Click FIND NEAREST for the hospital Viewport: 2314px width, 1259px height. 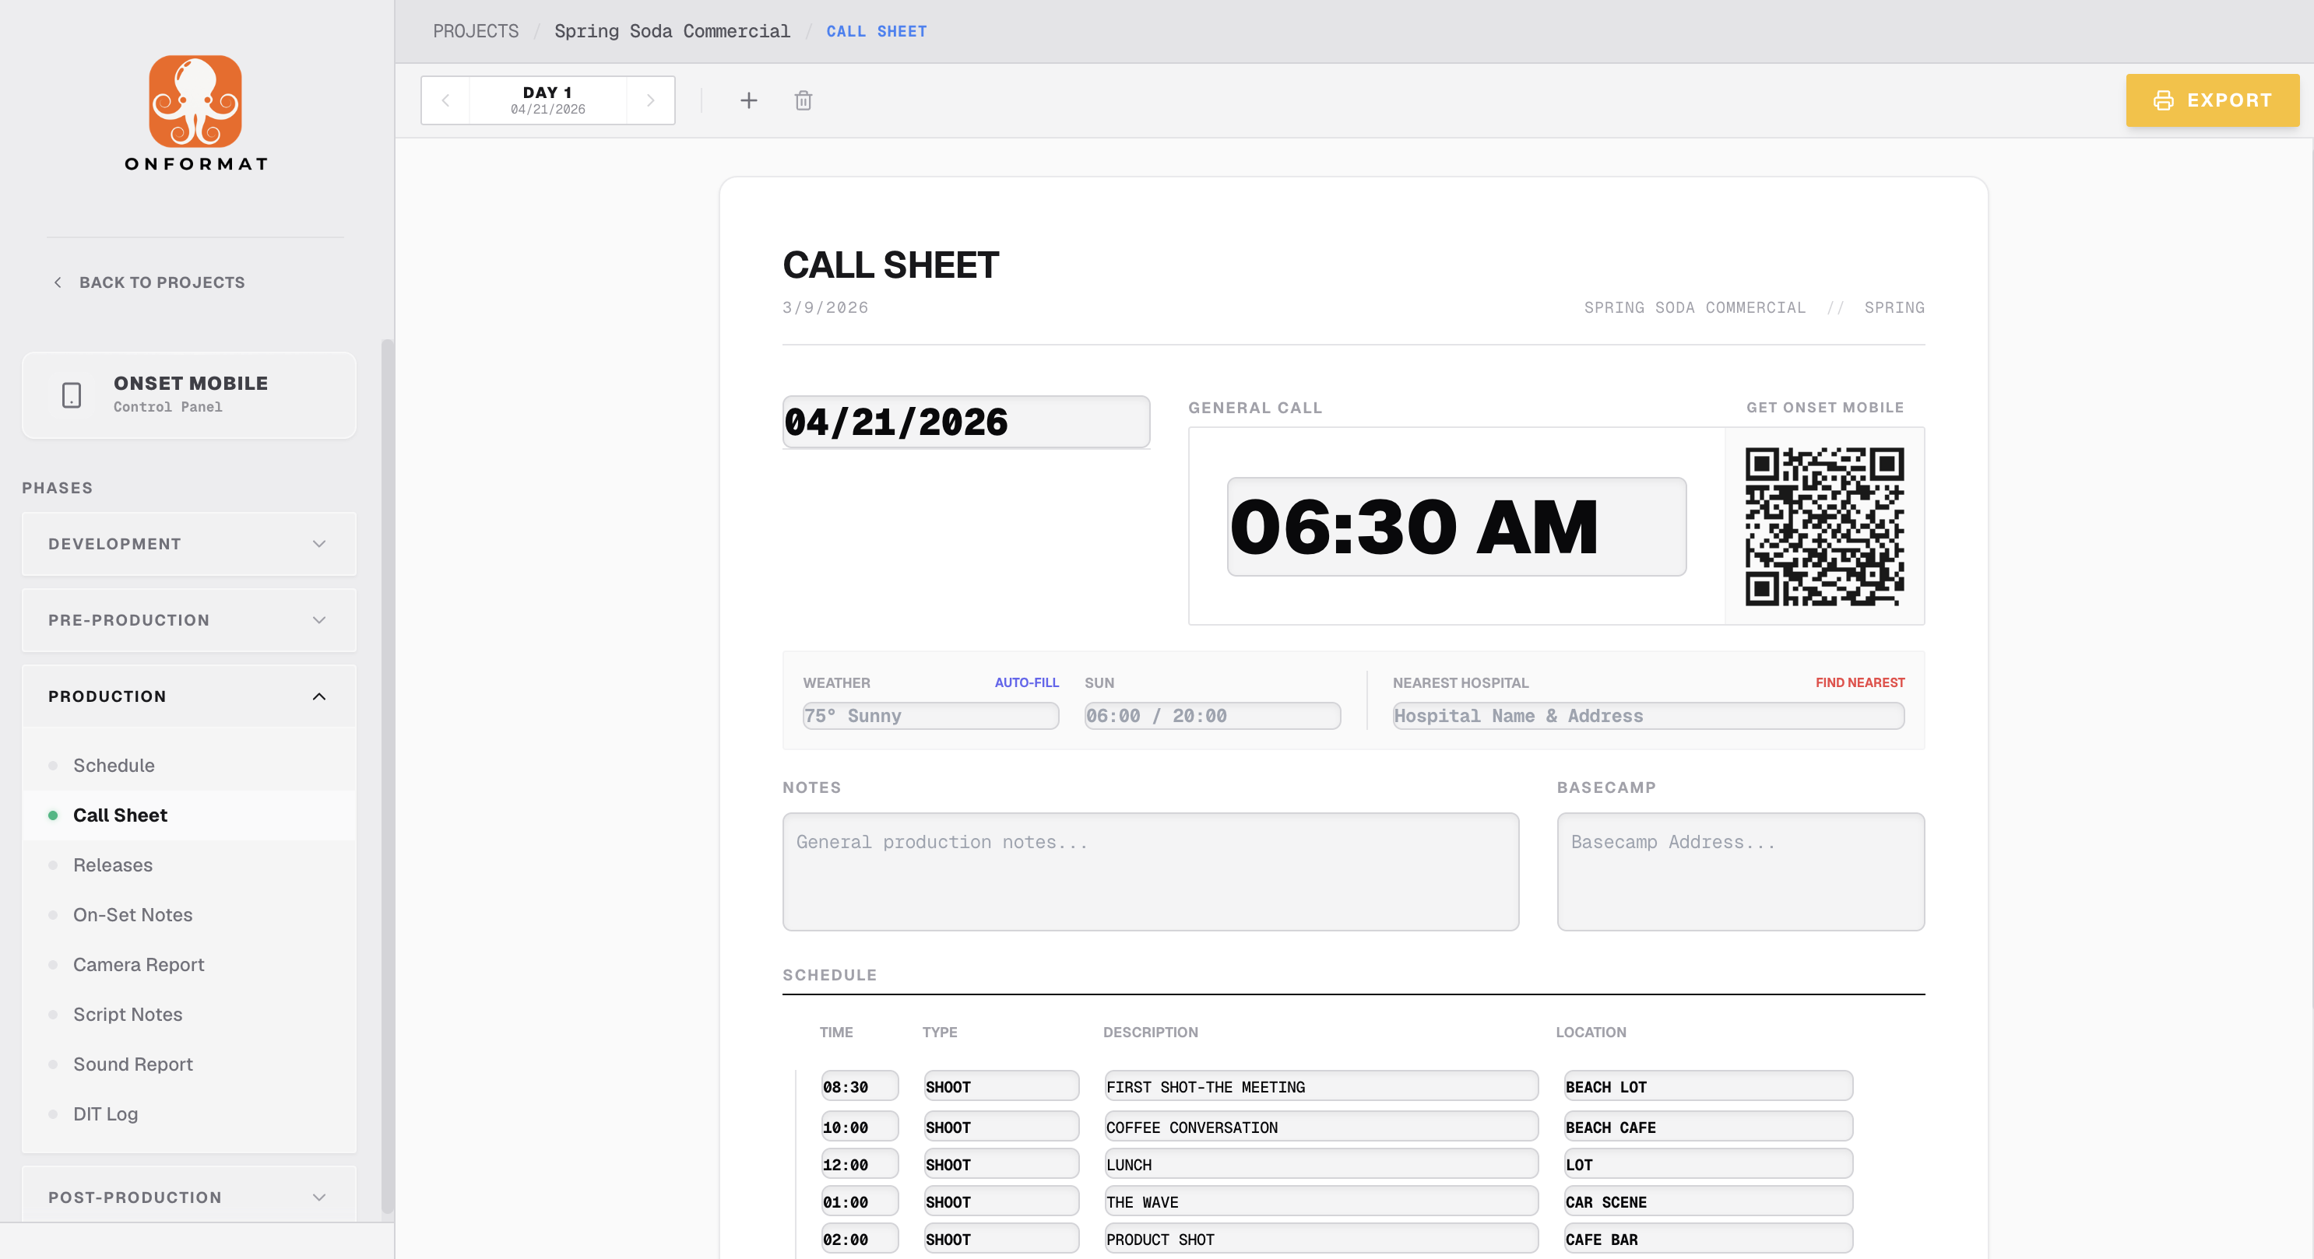click(1859, 682)
